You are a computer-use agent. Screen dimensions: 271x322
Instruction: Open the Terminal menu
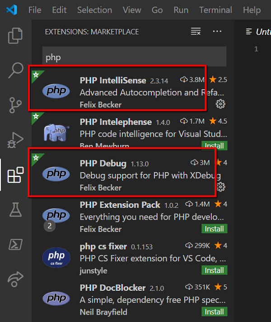pos(216,10)
